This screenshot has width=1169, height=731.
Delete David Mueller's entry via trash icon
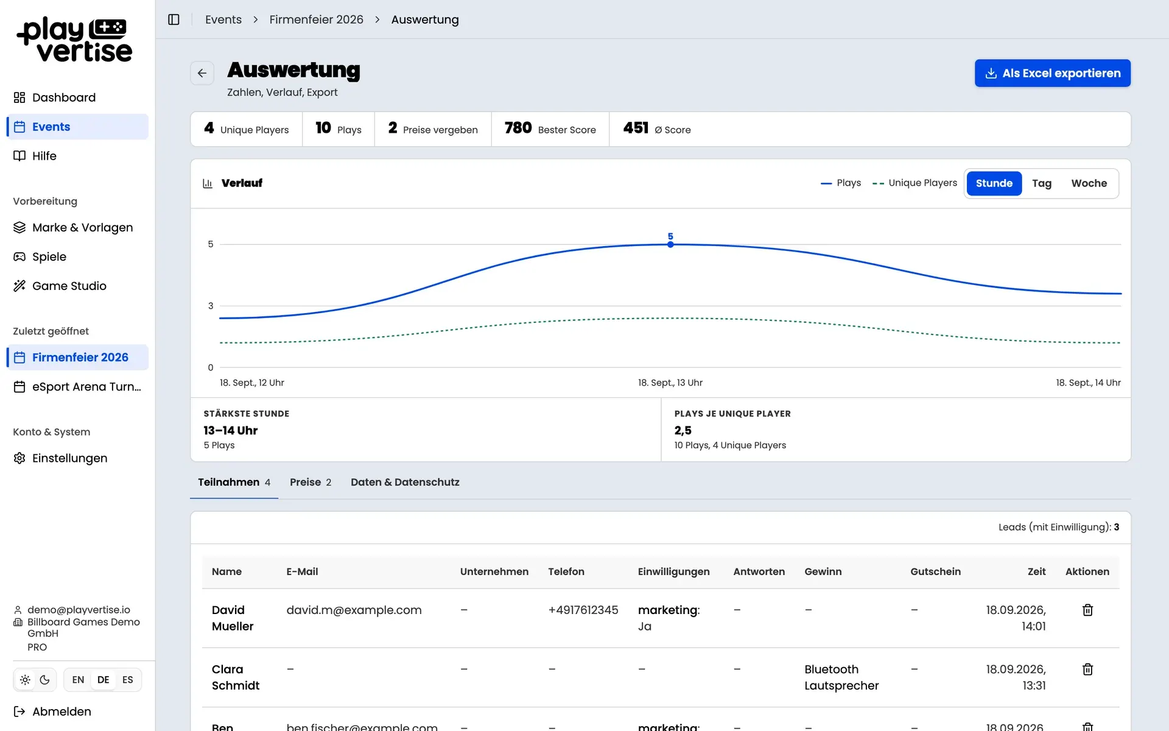(x=1087, y=610)
